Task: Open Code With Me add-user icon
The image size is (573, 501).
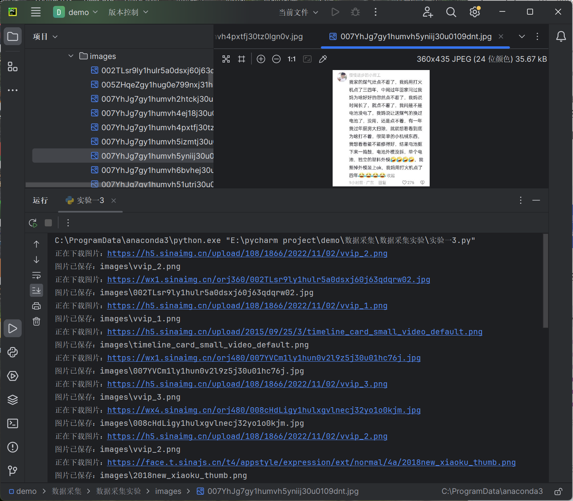Action: click(428, 12)
